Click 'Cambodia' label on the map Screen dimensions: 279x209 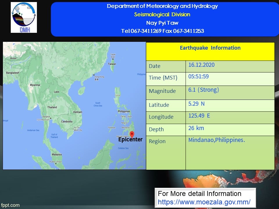[x=67, y=122]
